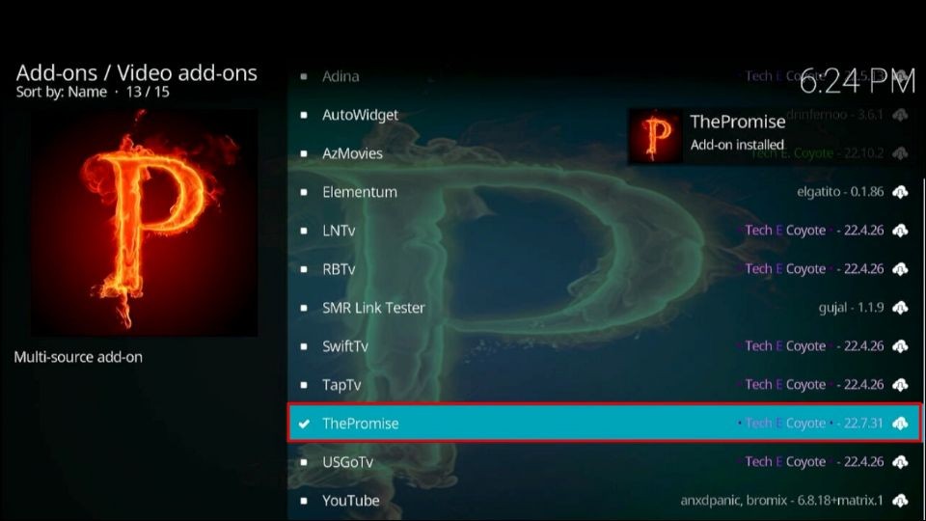Click the cloud icon on RBTv row

click(x=900, y=269)
